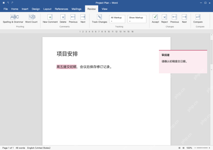This screenshot has width=213, height=150.
Task: Undo the last action in title bar
Action: pos(8,3)
